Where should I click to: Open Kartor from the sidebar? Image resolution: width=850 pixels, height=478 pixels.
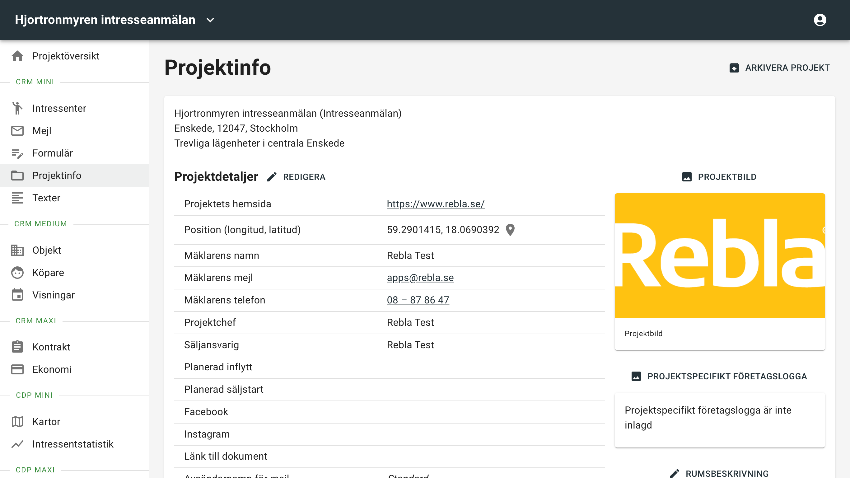46,422
